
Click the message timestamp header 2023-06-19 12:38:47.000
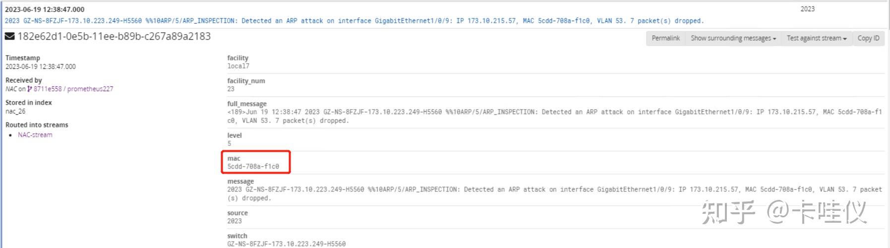pos(45,9)
